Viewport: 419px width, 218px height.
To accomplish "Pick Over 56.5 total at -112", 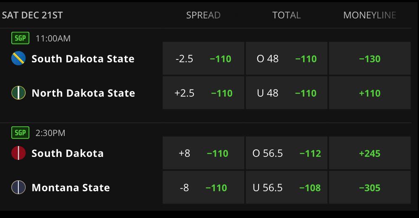I will click(x=286, y=153).
